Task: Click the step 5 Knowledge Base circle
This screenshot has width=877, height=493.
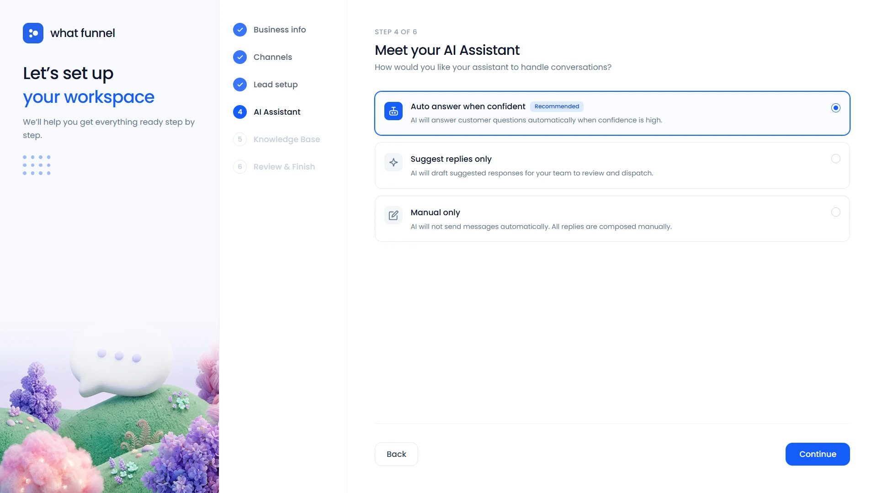Action: coord(240,139)
